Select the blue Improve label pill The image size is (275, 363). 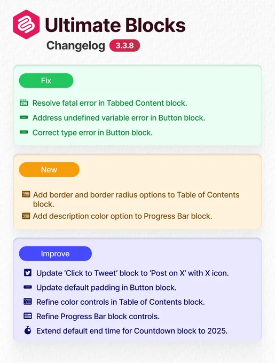[56, 254]
